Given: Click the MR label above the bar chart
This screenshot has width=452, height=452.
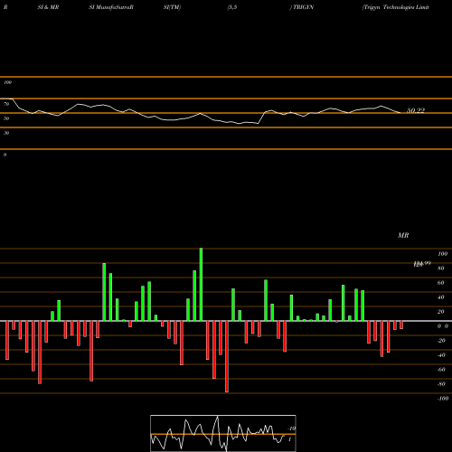Looking at the screenshot, I should pyautogui.click(x=403, y=235).
